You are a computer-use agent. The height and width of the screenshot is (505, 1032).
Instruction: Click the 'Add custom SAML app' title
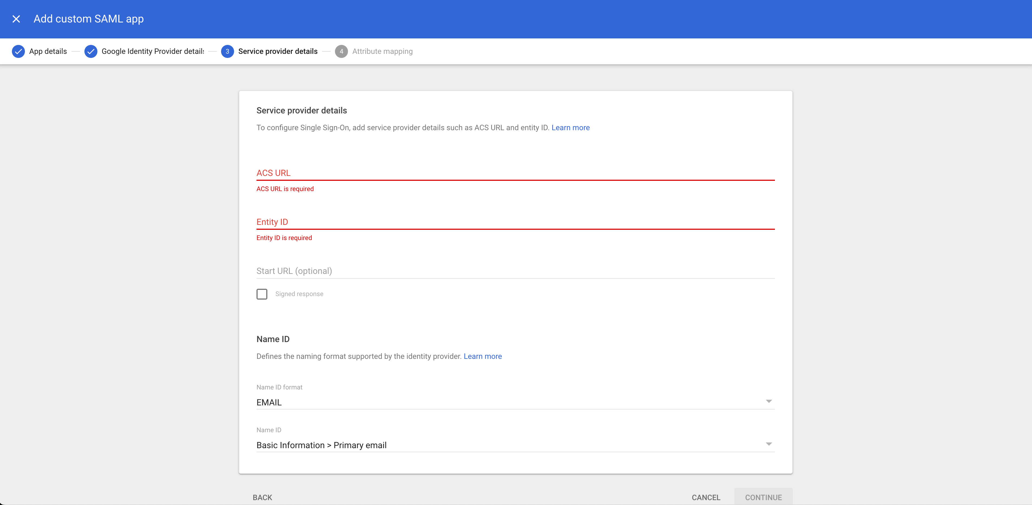(88, 19)
